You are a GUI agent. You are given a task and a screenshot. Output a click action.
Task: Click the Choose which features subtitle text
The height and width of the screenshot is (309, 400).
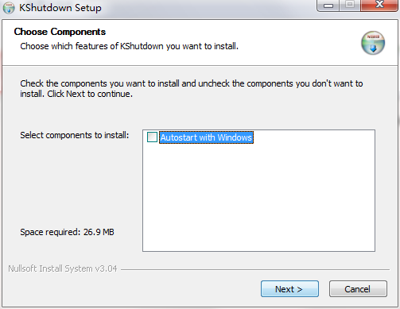[129, 46]
